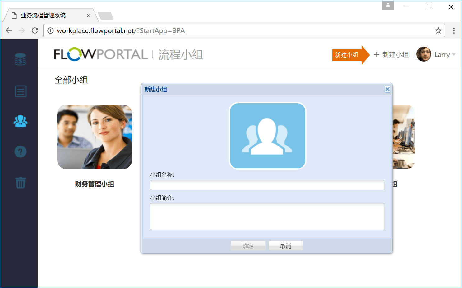The width and height of the screenshot is (462, 288).
Task: Open the 财务管理小组 group thumbnail
Action: click(x=95, y=137)
